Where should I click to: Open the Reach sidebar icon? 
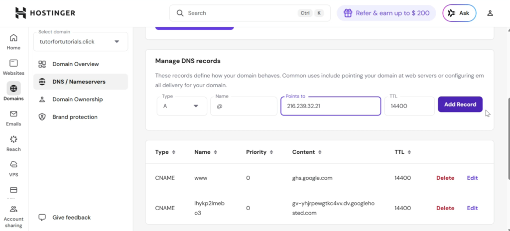(x=13, y=143)
